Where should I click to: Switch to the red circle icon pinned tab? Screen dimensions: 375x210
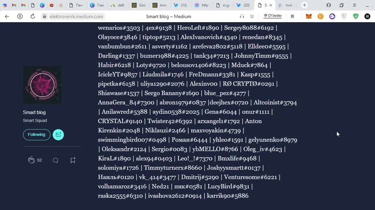pyautogui.click(x=52, y=5)
